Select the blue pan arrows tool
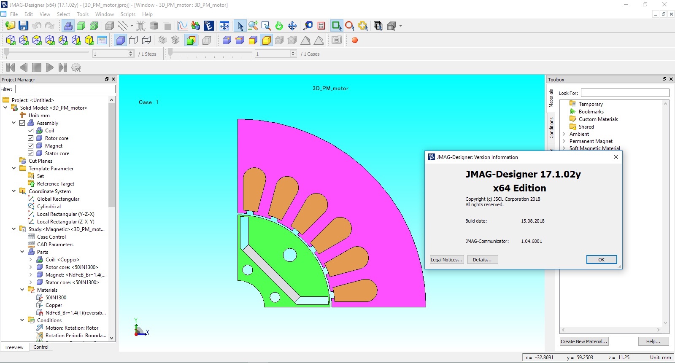 (292, 26)
